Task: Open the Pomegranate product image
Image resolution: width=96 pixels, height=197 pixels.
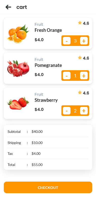Action: 18,68
